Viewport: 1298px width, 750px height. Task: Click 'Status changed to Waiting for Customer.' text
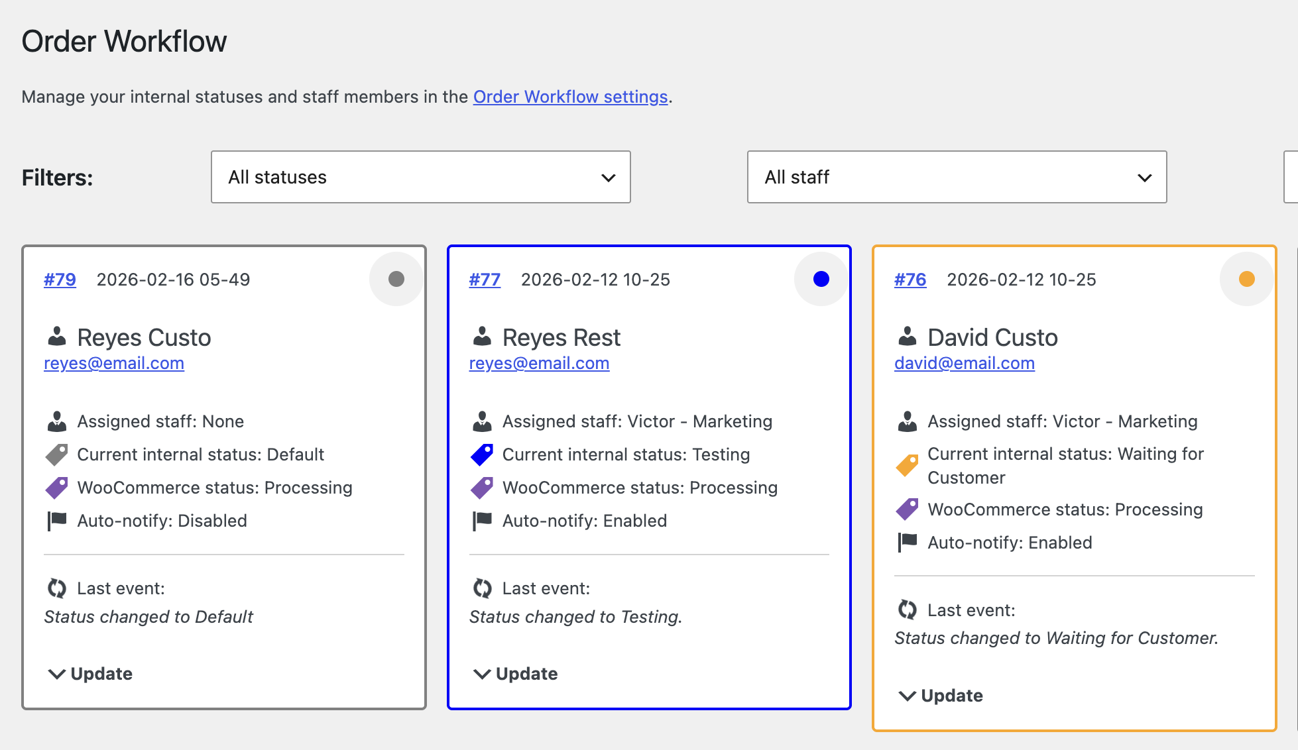point(1057,638)
